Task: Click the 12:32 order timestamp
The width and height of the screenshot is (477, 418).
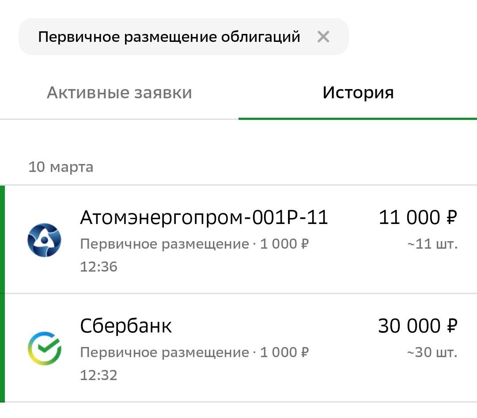Action: coord(98,375)
